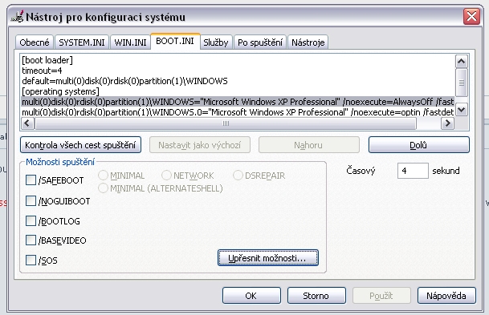489x315 pixels.
Task: Select the BOOT.INI tab
Action: pyautogui.click(x=175, y=41)
